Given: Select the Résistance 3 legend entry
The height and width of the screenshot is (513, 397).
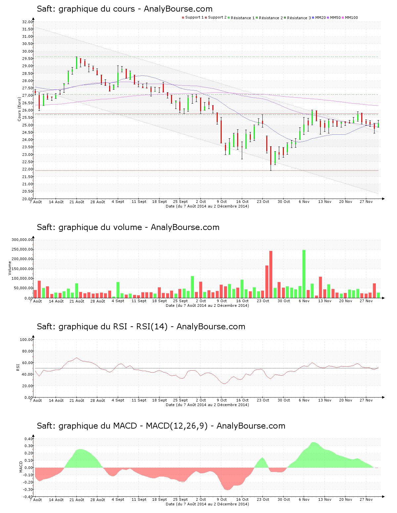Looking at the screenshot, I should point(297,18).
